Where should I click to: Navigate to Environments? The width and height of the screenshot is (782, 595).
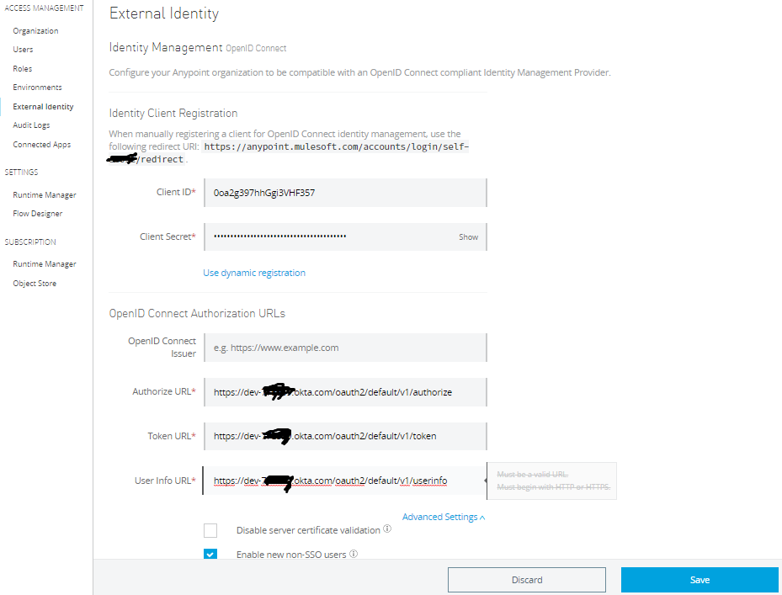pyautogui.click(x=37, y=88)
